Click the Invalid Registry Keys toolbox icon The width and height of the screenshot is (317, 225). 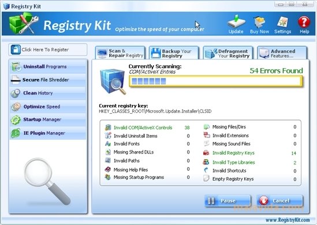(206, 153)
